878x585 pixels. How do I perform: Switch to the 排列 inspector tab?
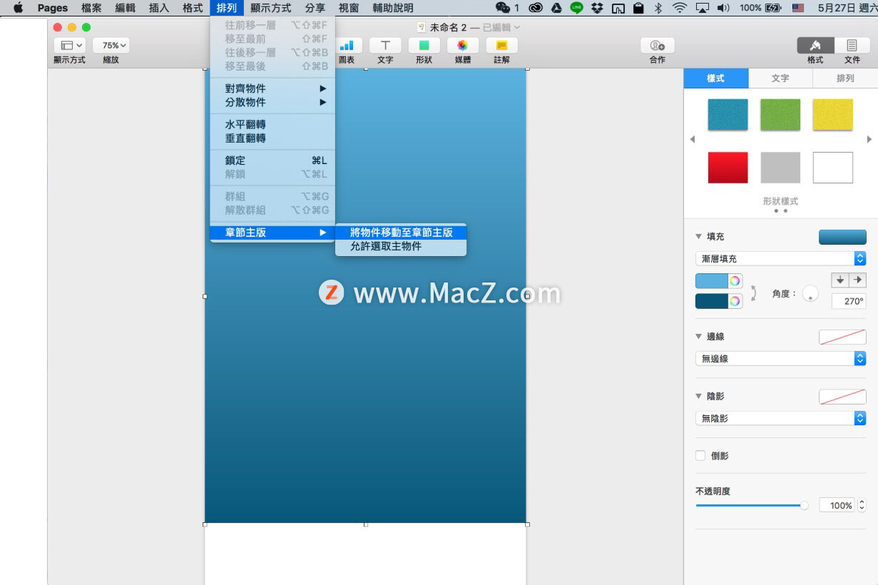tap(845, 78)
